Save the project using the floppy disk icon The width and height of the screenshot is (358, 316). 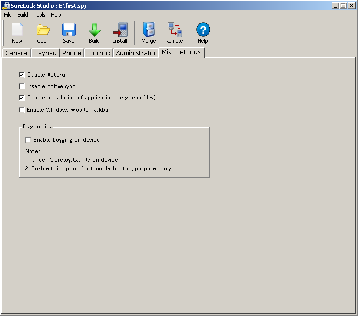[69, 30]
